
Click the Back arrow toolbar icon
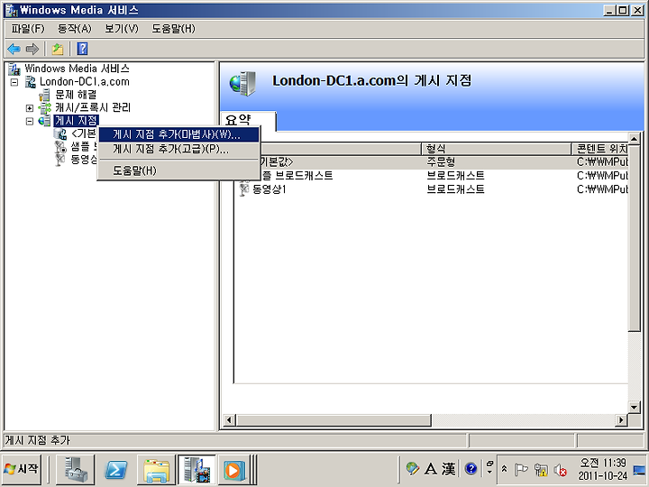(14, 49)
